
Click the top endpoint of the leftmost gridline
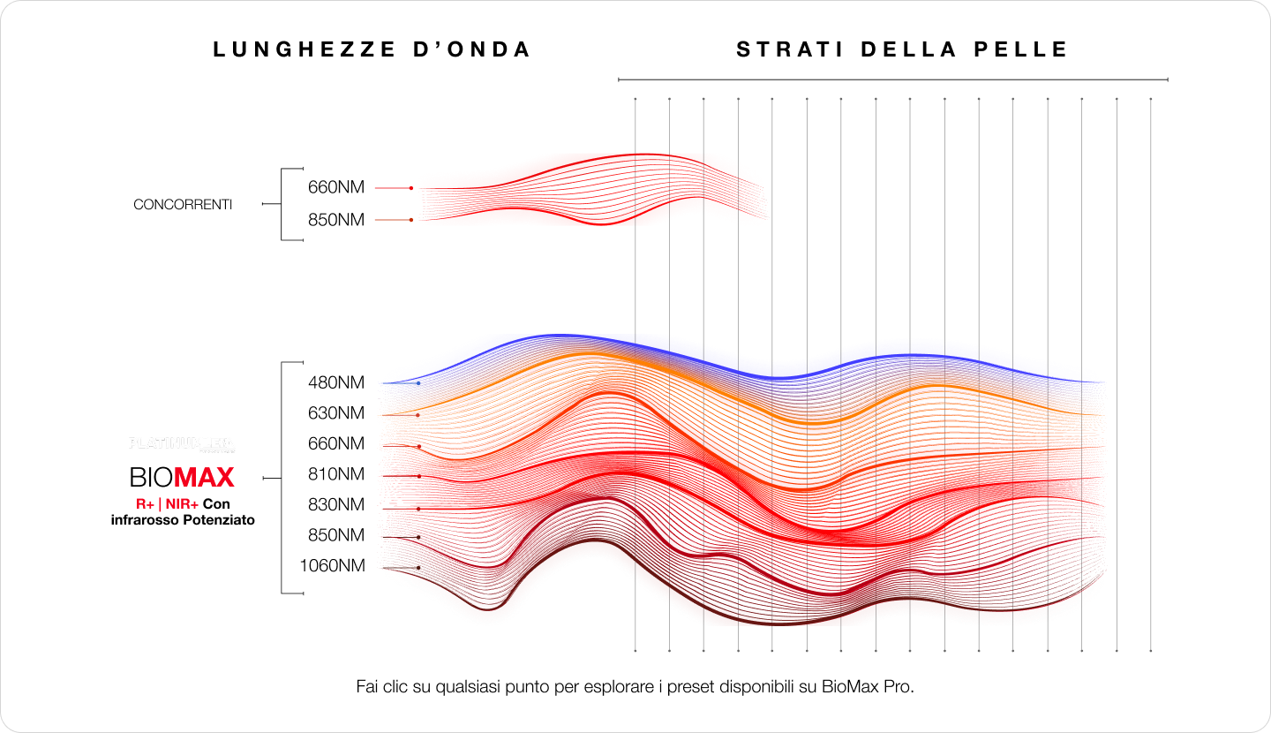click(635, 99)
